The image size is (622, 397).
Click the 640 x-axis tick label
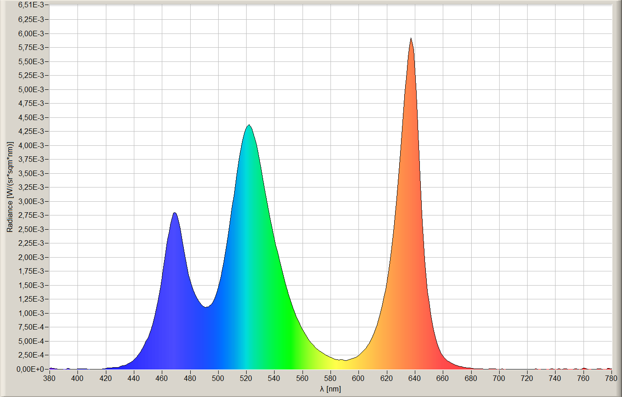click(x=415, y=378)
